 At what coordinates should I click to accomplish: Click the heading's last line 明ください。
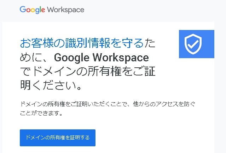[52, 85]
